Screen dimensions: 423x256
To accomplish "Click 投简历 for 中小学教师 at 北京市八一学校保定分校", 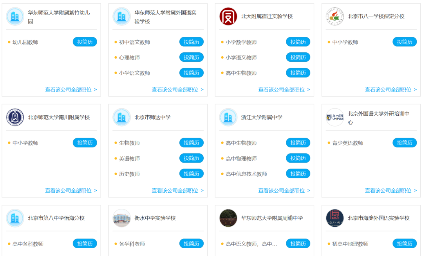I will point(405,42).
